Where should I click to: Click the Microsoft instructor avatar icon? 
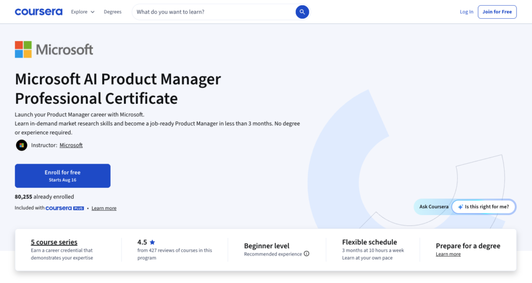(22, 145)
